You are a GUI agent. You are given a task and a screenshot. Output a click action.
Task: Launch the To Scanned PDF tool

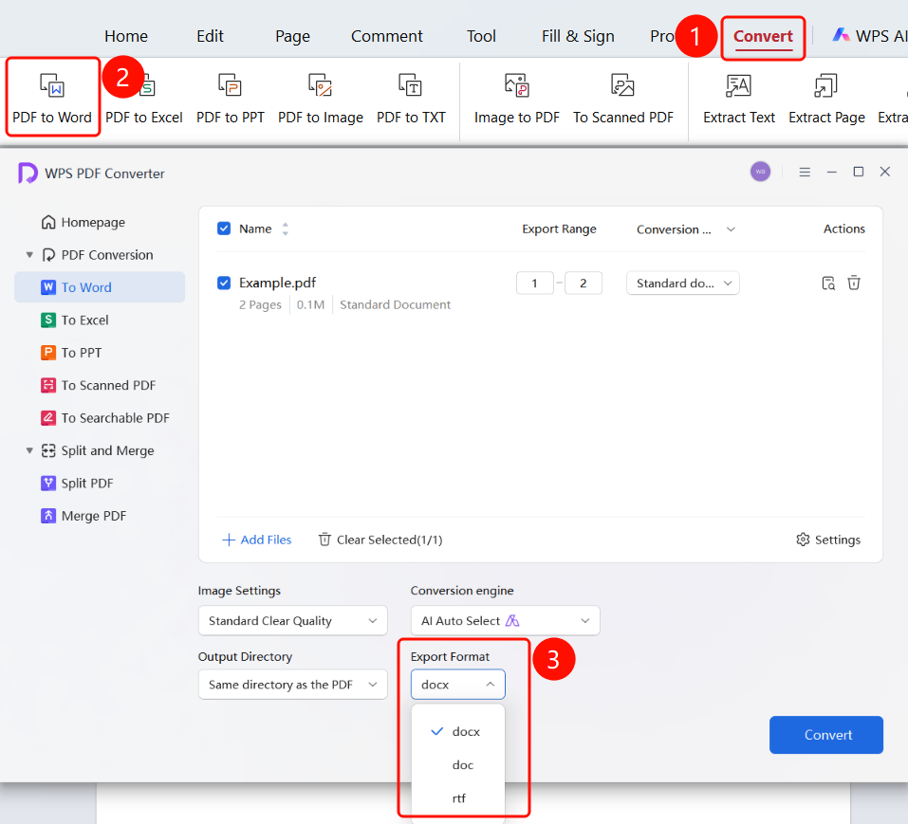tap(623, 98)
